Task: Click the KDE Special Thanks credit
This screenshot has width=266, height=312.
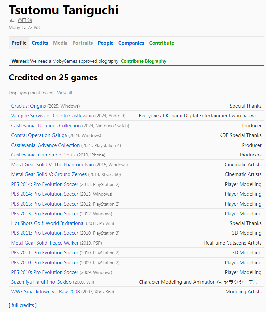Action: (x=241, y=135)
